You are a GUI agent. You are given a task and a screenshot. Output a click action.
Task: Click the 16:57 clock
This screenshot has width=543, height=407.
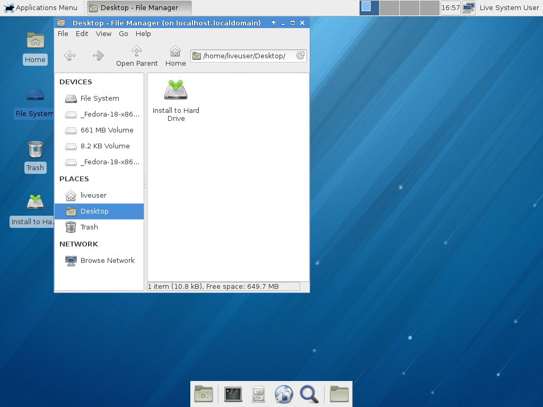coord(451,7)
